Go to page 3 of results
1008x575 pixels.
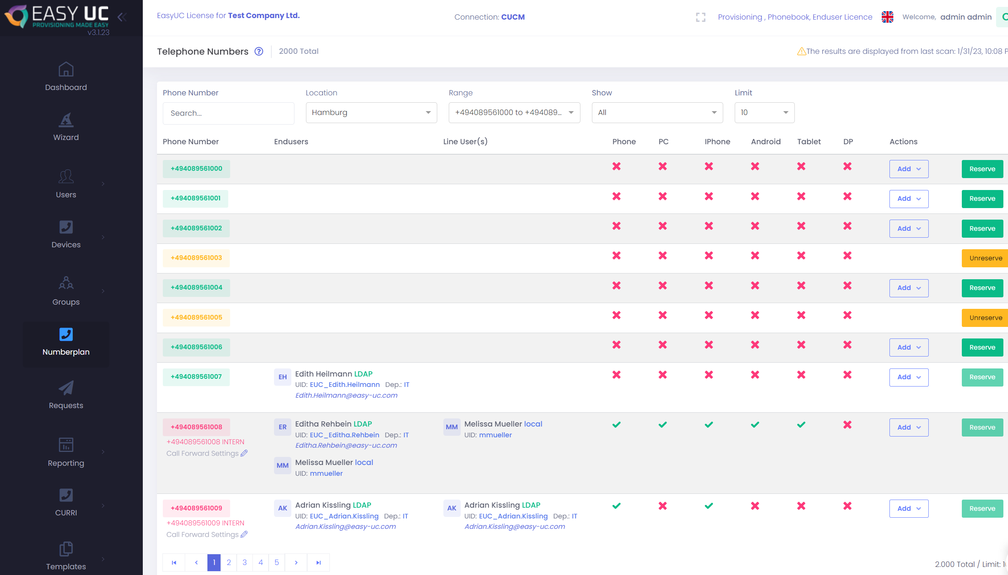(245, 562)
